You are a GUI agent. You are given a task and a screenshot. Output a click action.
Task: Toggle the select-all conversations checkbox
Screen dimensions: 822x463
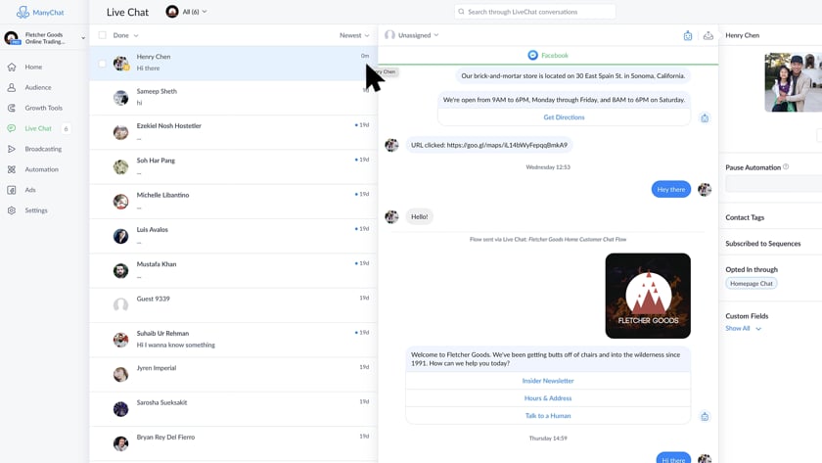tap(102, 35)
